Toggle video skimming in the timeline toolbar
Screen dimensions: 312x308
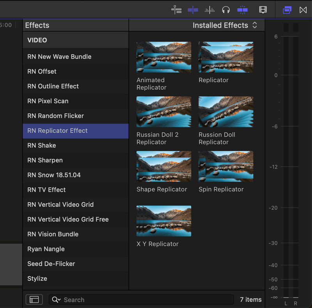point(193,10)
